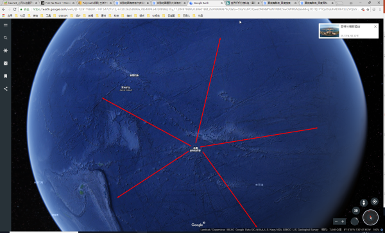Select the Jarvis Island map label
385x233 pixels.
tap(126, 89)
